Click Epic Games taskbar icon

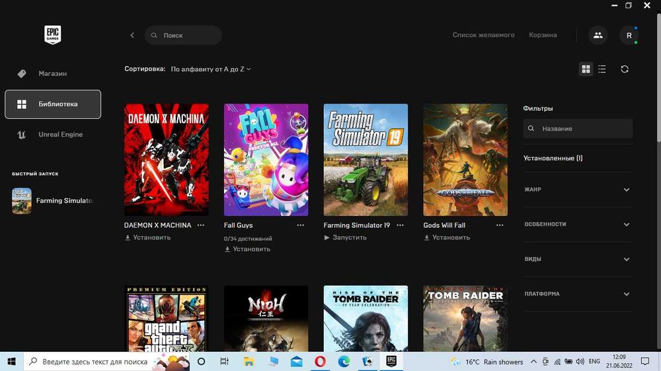pyautogui.click(x=391, y=361)
